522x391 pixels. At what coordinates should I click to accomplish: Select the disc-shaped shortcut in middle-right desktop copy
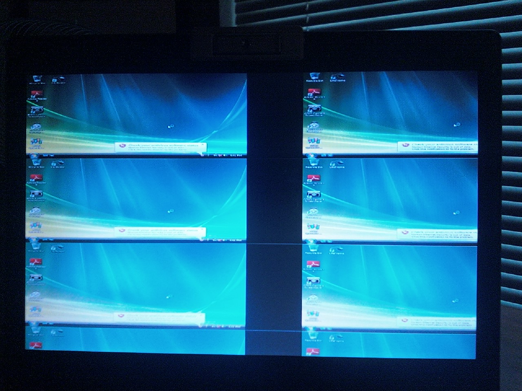click(x=314, y=213)
